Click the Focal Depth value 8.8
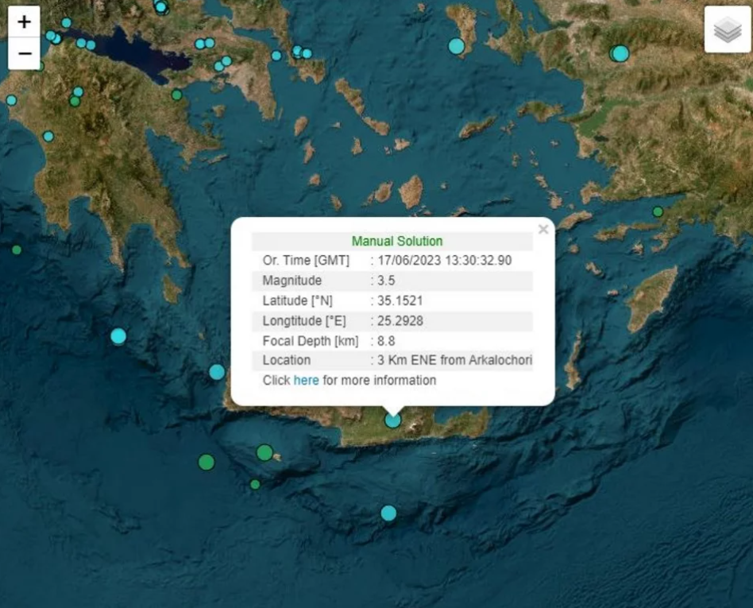Image resolution: width=753 pixels, height=608 pixels. pos(386,341)
